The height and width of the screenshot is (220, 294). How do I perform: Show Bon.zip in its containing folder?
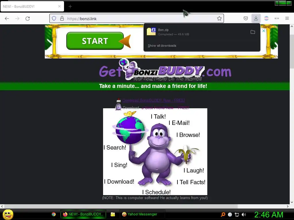click(x=253, y=32)
